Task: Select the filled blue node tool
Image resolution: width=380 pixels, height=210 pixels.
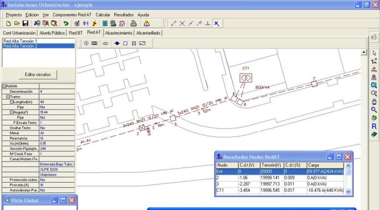Action: 117,43
